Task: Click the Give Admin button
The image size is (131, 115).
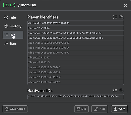Action: 15,109
